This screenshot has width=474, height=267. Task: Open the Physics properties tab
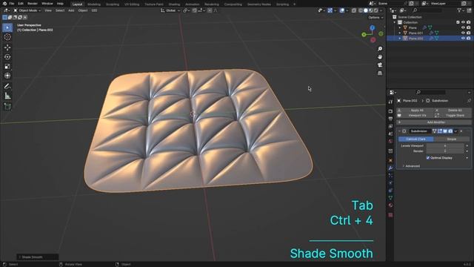pos(390,183)
